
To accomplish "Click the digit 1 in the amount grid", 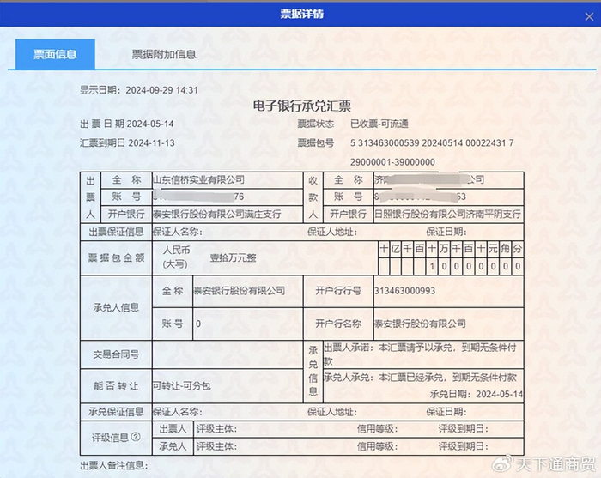I will [x=432, y=266].
